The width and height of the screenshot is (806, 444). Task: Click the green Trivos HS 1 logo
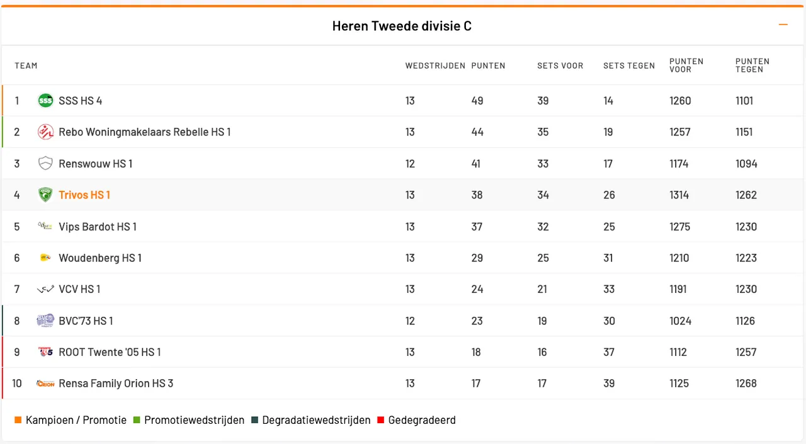pos(45,195)
